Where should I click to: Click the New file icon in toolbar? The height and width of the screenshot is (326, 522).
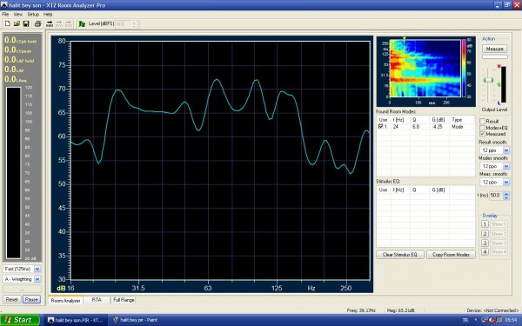[x=8, y=23]
